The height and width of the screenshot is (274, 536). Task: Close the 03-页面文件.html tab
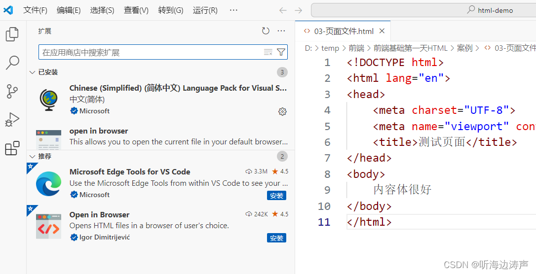point(382,31)
